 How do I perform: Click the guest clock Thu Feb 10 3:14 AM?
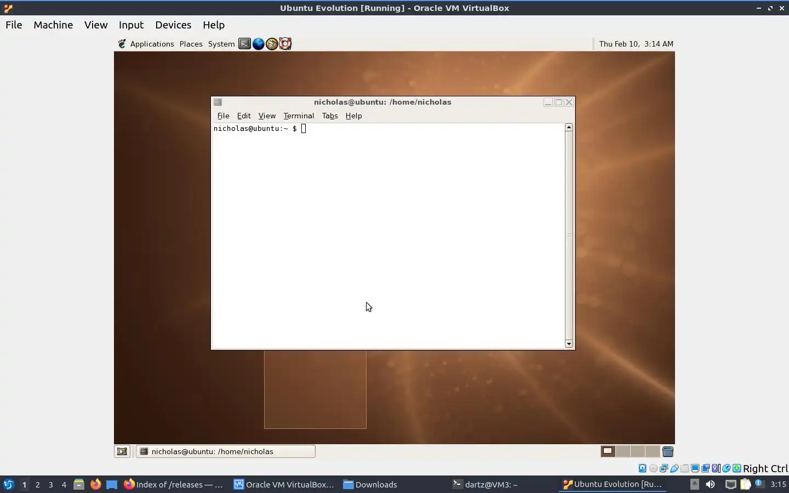click(x=636, y=44)
